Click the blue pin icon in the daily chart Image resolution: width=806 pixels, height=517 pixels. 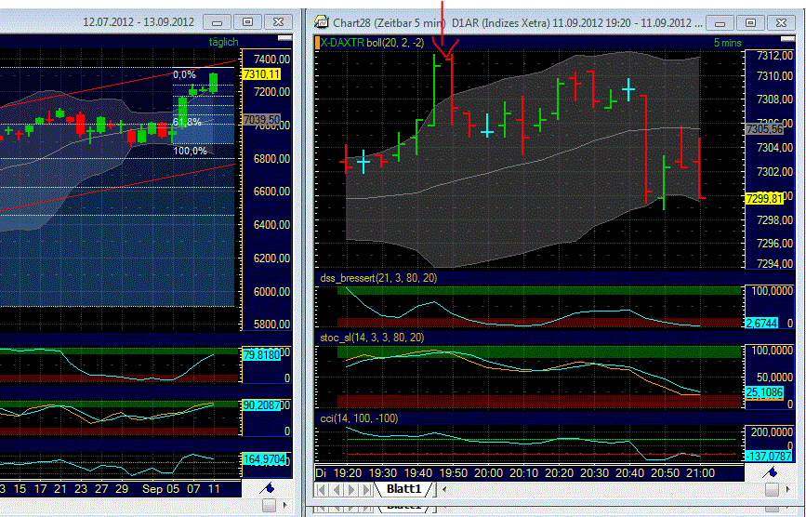tap(268, 487)
